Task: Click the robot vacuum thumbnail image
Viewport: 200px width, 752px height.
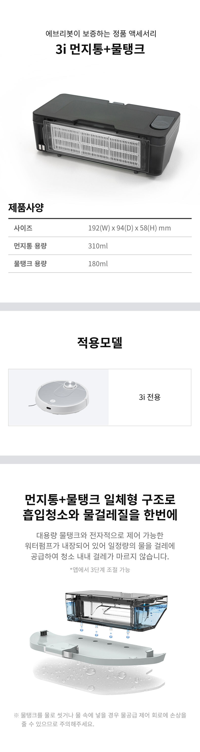Action: point(58,397)
